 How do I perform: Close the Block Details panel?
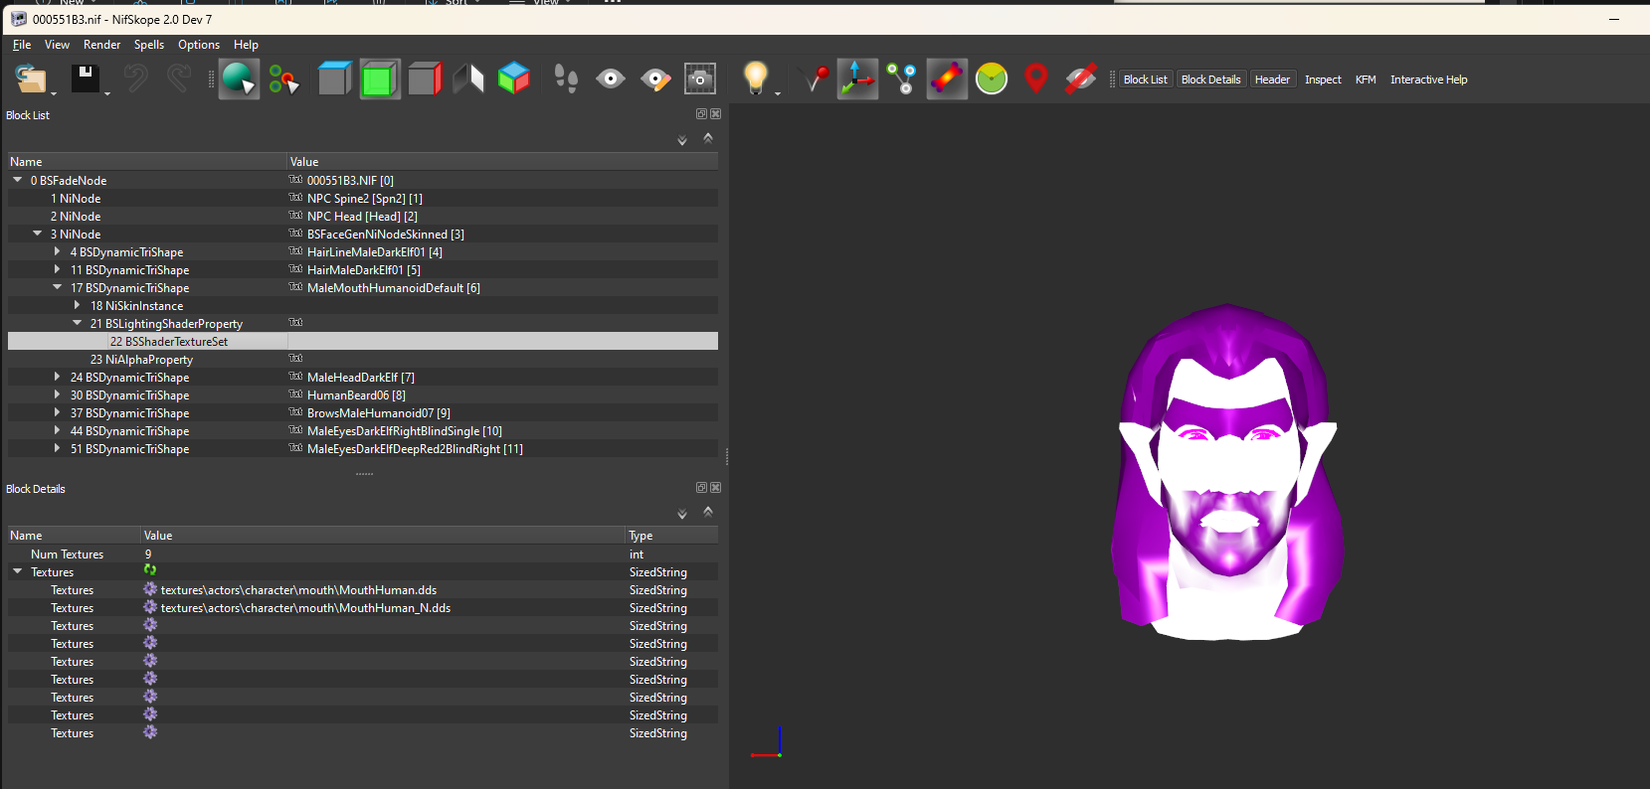coord(716,488)
